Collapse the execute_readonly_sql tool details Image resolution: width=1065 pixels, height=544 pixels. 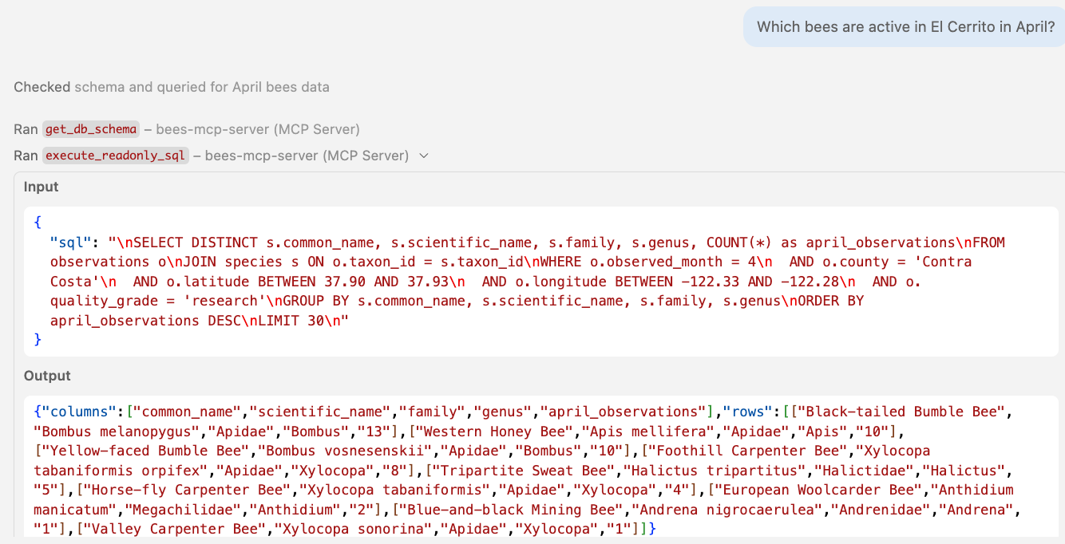[x=424, y=156]
